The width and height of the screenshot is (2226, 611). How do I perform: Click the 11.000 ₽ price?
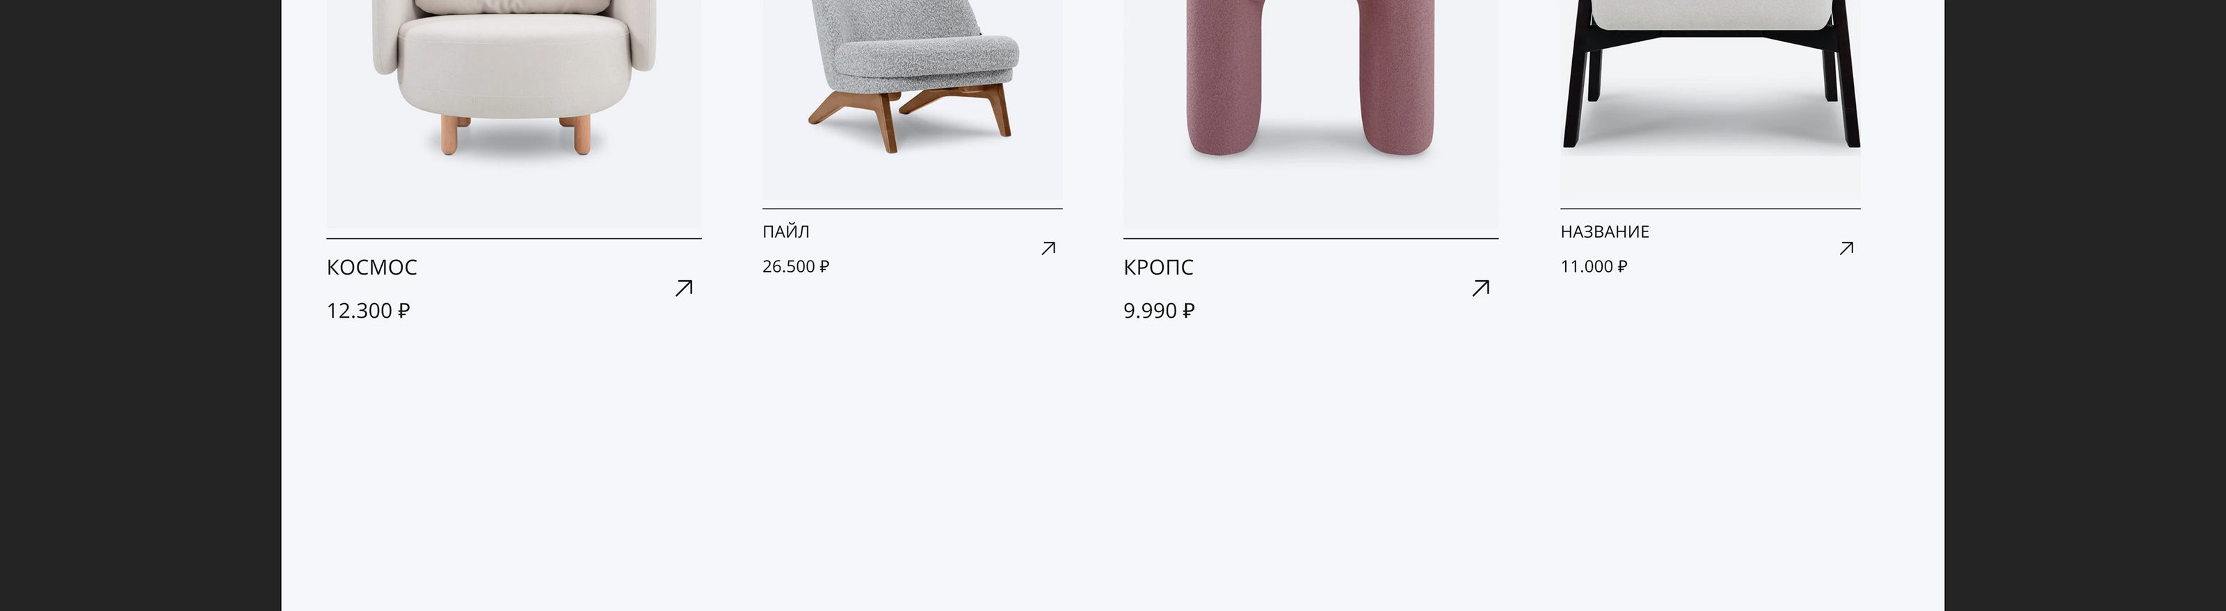[1594, 267]
